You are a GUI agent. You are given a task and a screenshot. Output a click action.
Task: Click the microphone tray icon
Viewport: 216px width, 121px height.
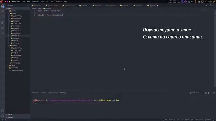[196, 2]
